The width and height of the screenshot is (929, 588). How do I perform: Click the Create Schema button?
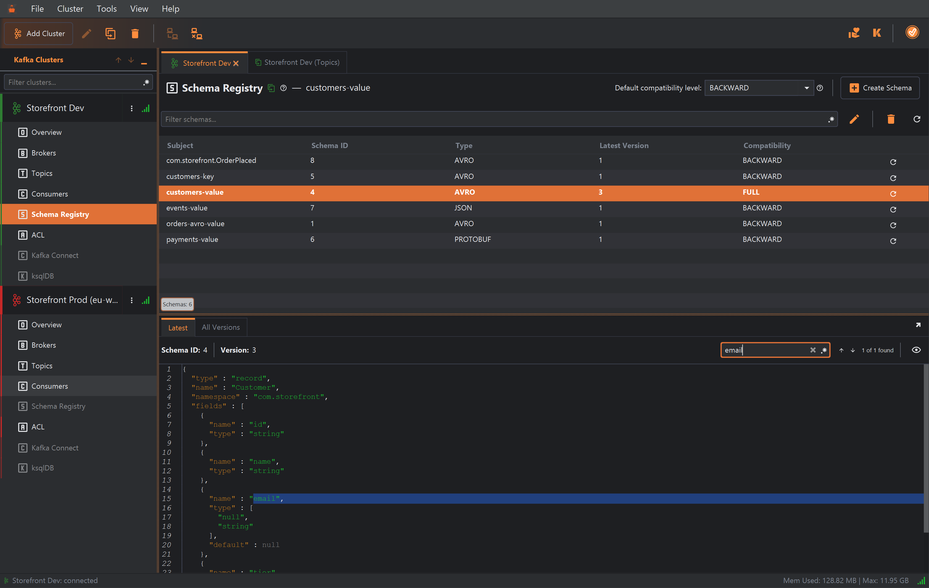880,88
